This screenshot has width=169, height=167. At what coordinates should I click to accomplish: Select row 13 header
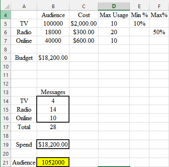point(5,92)
